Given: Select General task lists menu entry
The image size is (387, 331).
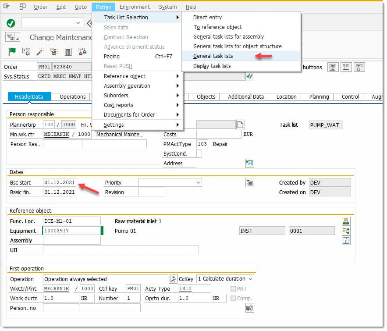Looking at the screenshot, I should click(x=213, y=56).
